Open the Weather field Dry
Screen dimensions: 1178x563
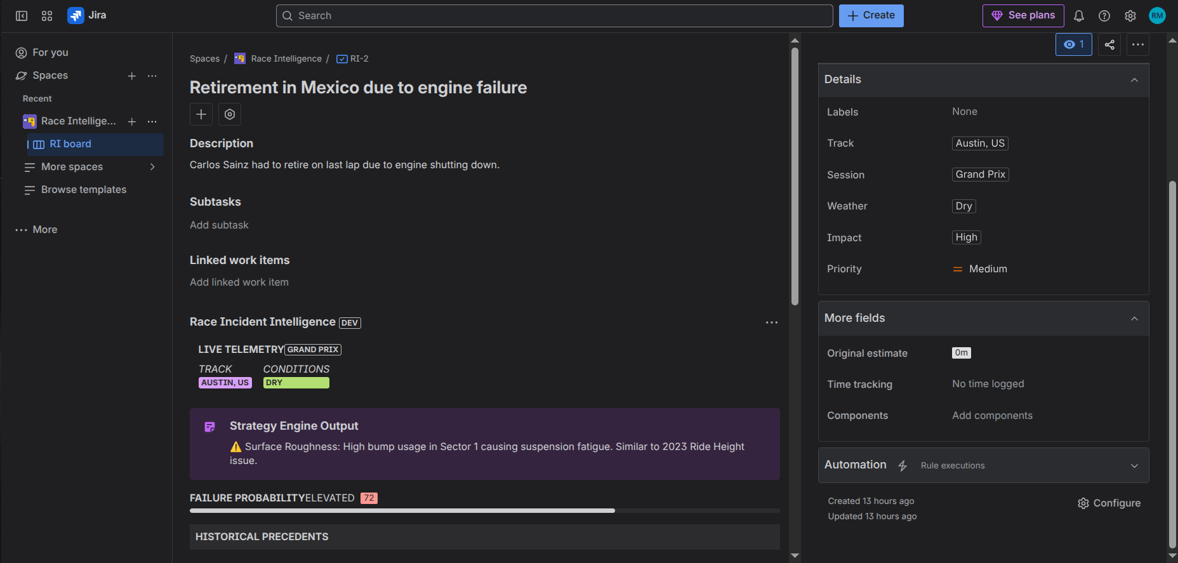(x=964, y=206)
